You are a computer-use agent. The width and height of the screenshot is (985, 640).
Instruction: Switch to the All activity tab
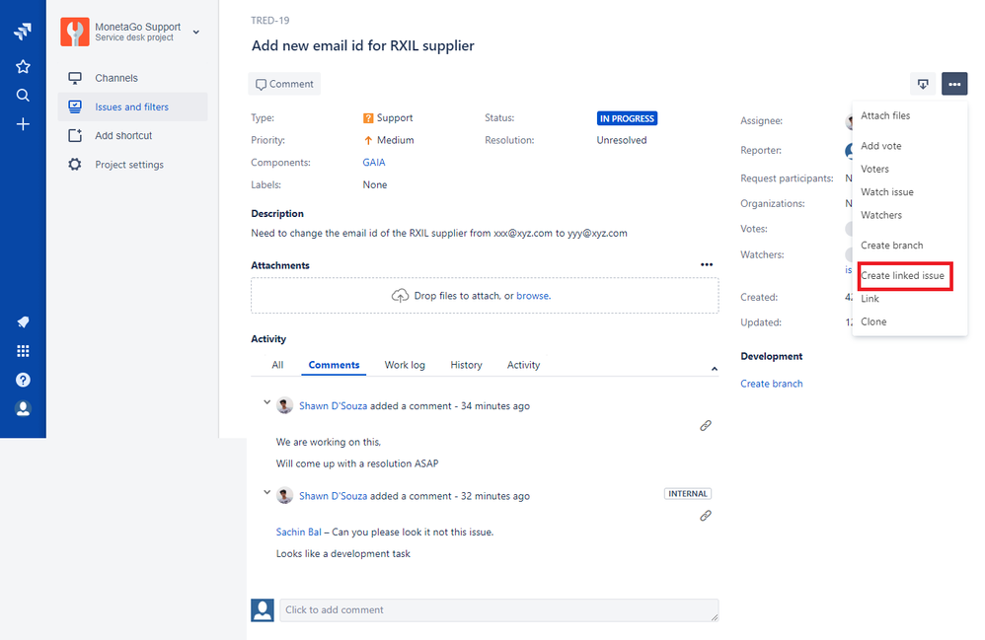[277, 365]
